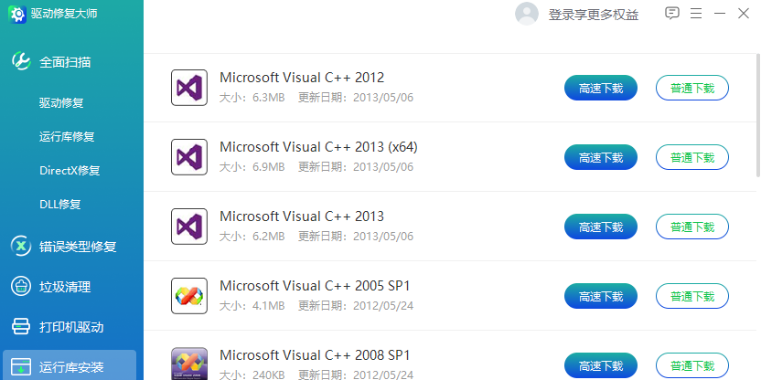Click the 驱动修复大师 title text
This screenshot has height=380, width=761.
pos(64,14)
